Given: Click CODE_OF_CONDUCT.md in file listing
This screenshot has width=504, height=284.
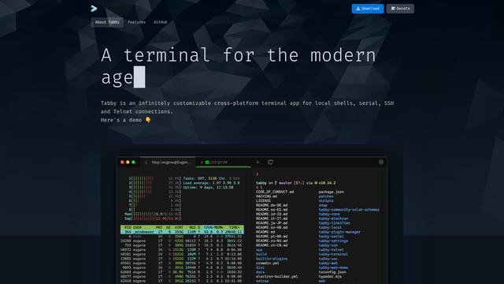Looking at the screenshot, I should tap(275, 192).
